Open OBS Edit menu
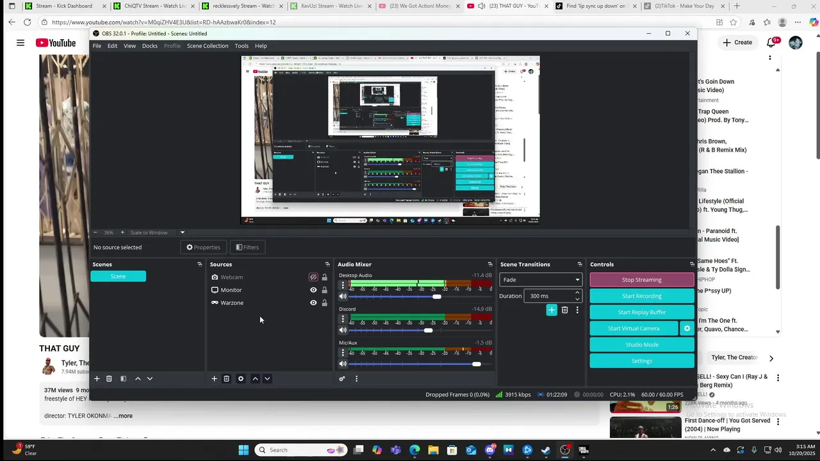 coord(112,46)
